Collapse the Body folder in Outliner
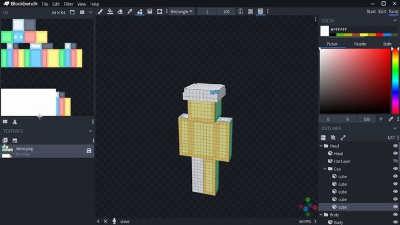This screenshot has height=225, width=400. pyautogui.click(x=321, y=215)
